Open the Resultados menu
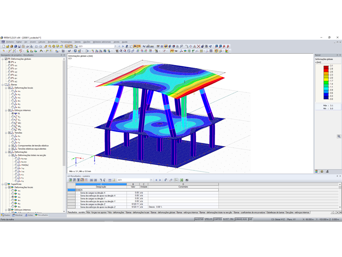This screenshot has height=257, width=342. (53, 42)
